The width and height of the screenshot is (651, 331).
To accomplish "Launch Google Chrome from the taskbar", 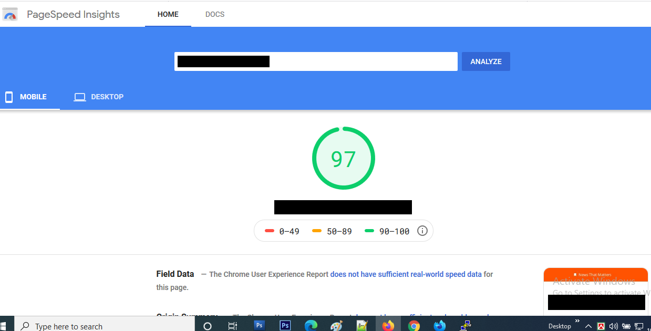I will [414, 326].
